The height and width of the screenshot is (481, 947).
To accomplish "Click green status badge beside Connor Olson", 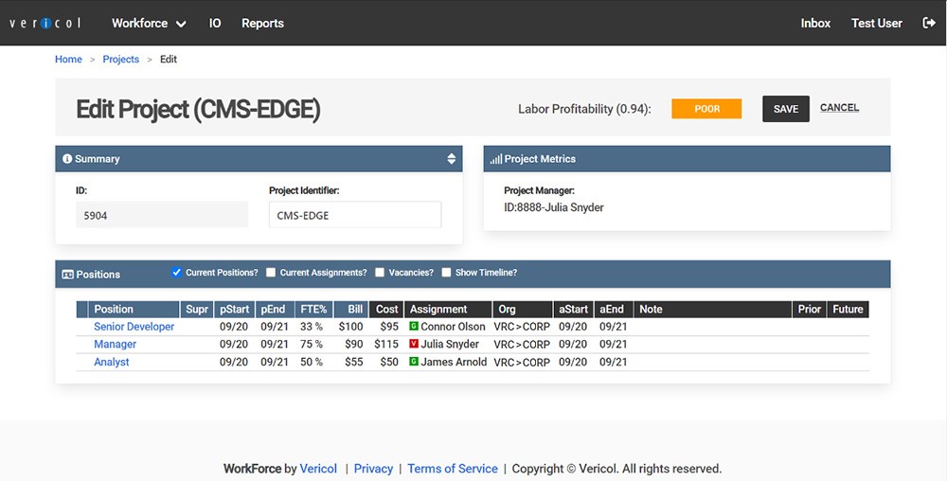I will coord(414,327).
